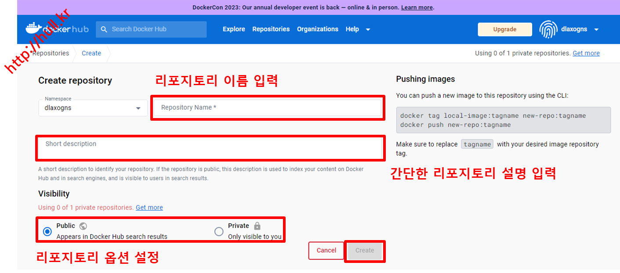Go to Explore in top navigation
The width and height of the screenshot is (620, 273).
click(234, 29)
